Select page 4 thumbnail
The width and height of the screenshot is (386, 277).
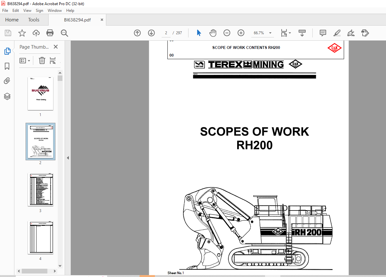40,238
